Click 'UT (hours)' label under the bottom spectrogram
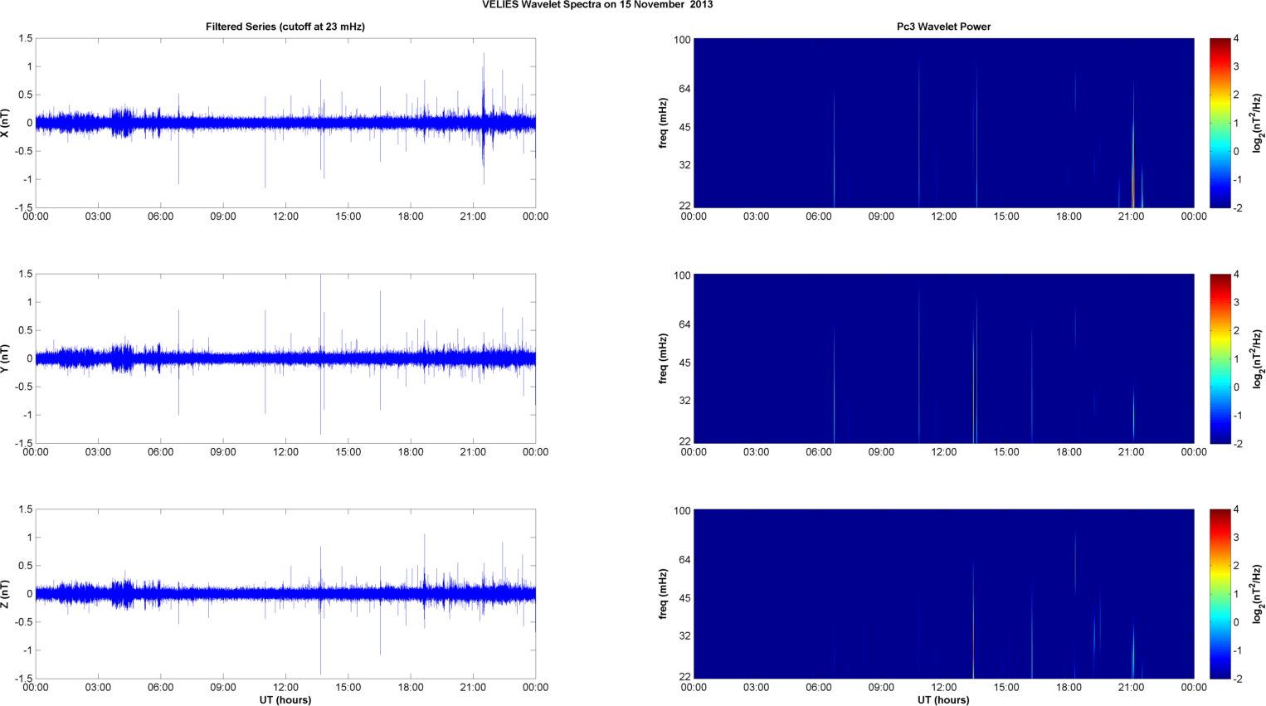 pyautogui.click(x=943, y=700)
